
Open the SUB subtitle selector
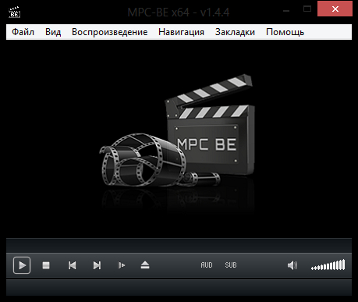(x=231, y=265)
